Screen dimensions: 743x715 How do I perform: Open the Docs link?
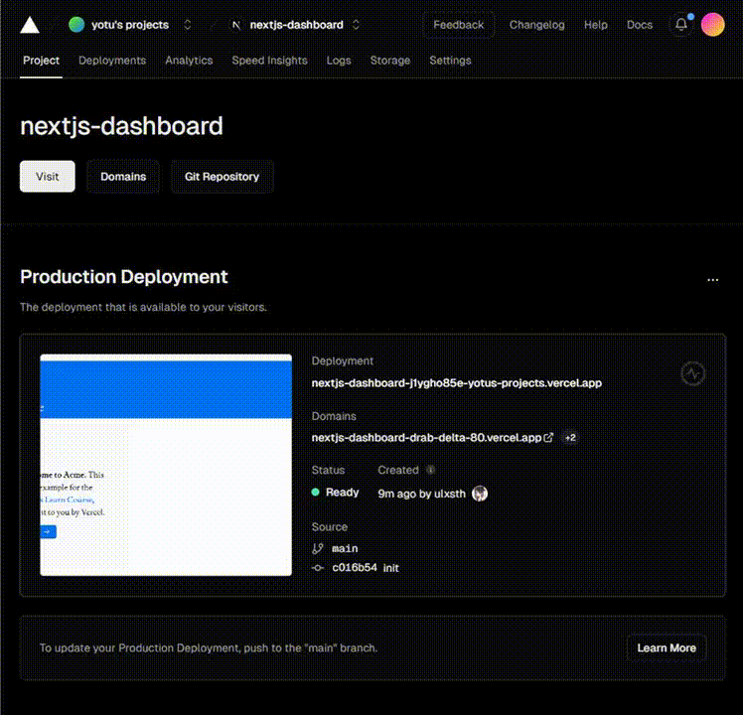pyautogui.click(x=640, y=25)
